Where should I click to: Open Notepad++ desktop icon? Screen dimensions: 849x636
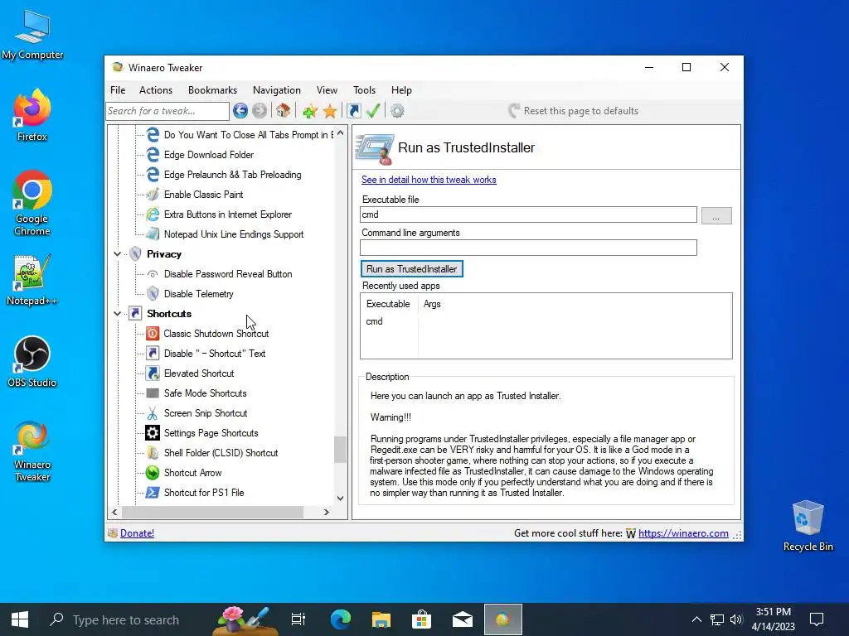click(32, 280)
